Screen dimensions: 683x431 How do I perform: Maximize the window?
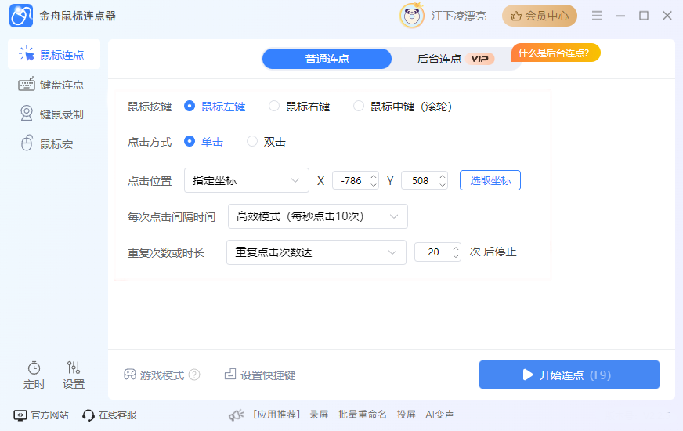point(644,16)
